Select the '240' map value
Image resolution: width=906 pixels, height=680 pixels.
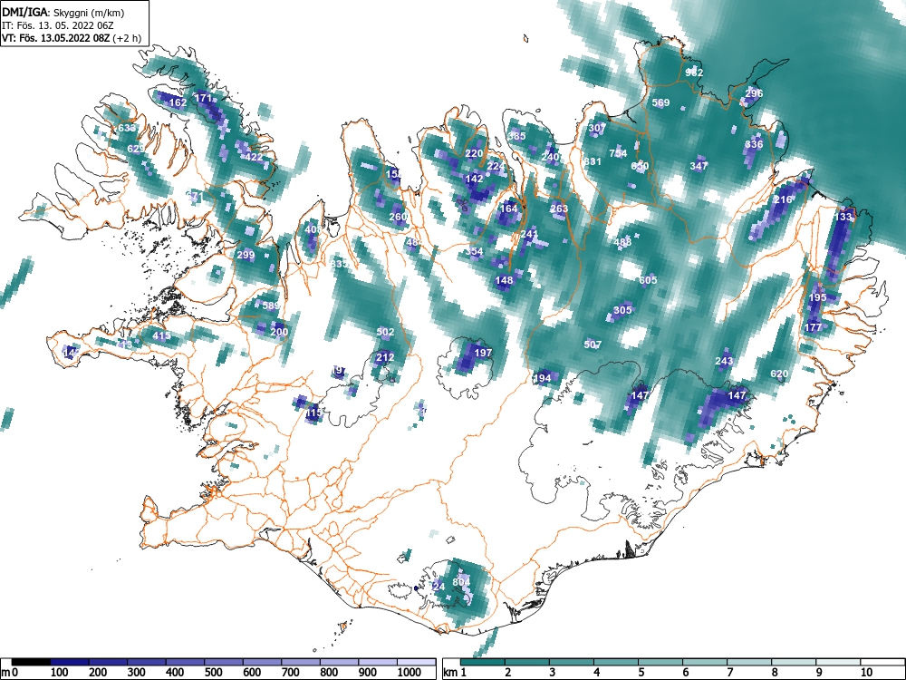(x=551, y=157)
